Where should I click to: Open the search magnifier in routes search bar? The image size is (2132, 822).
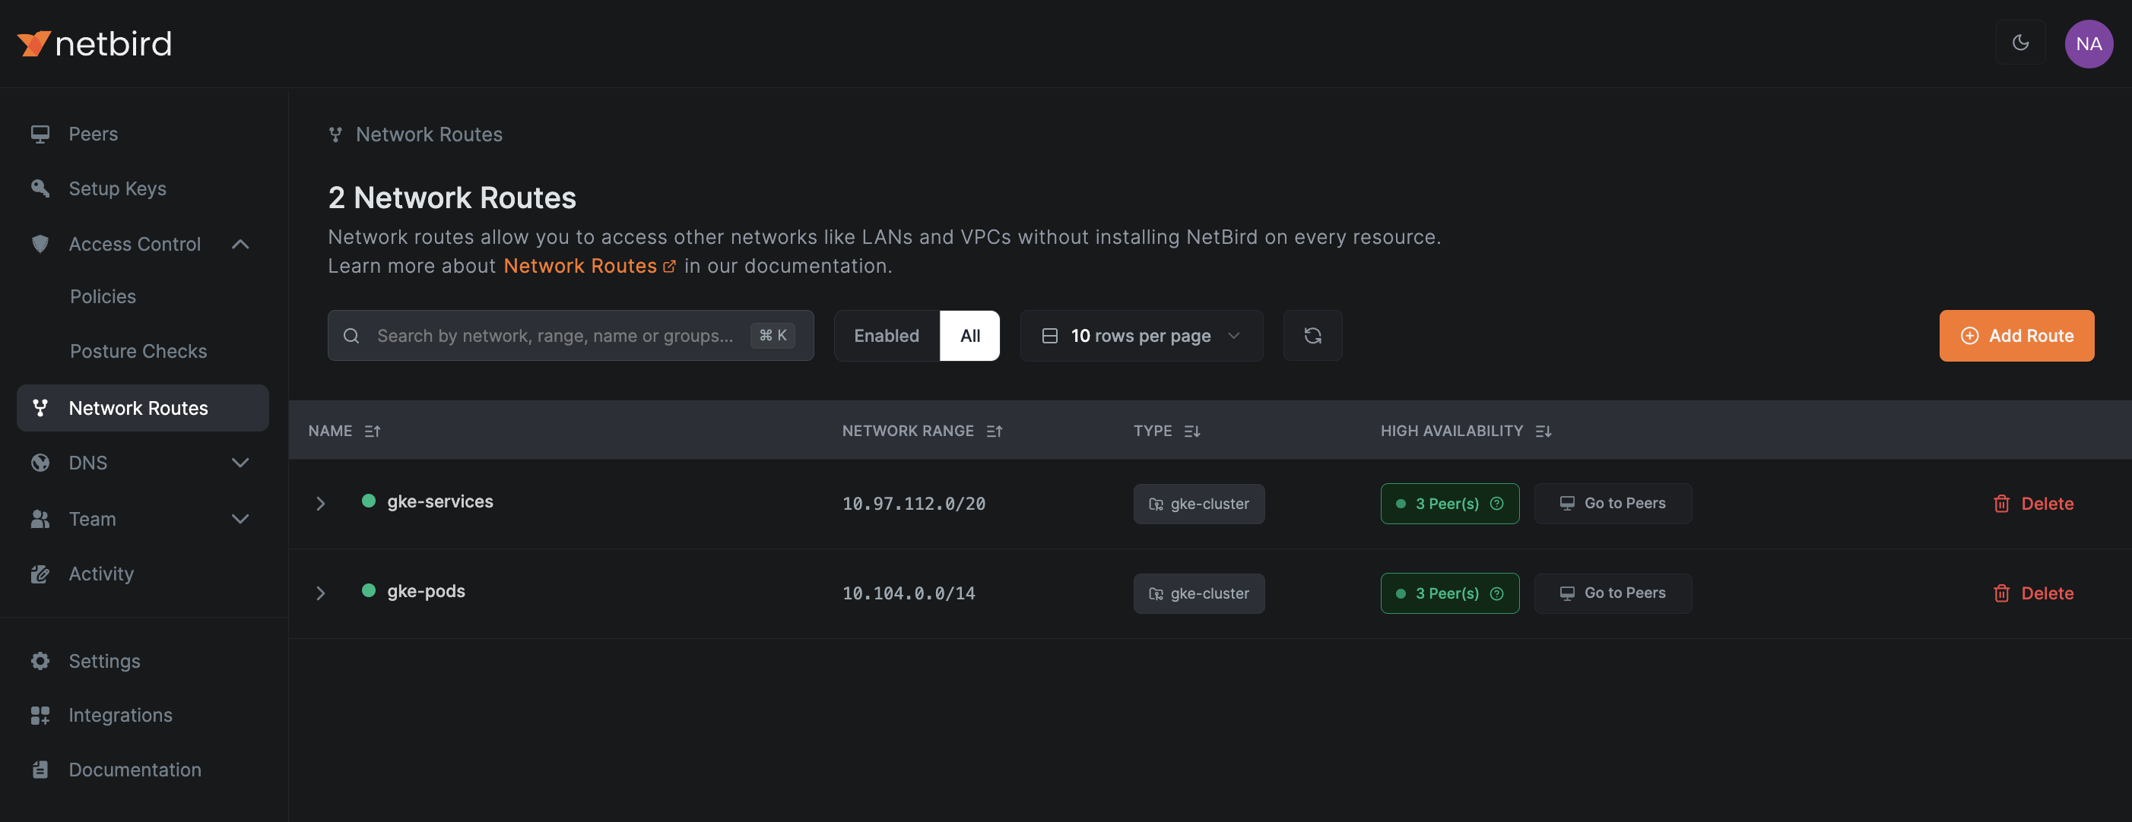click(x=351, y=335)
